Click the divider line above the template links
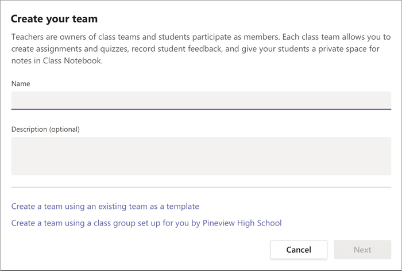 coord(201,187)
